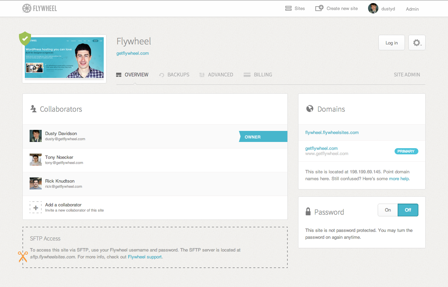The width and height of the screenshot is (448, 287).
Task: Click the Domains heading text
Action: tap(331, 109)
